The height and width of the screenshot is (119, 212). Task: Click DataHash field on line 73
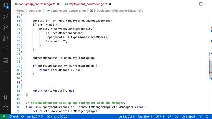[x=52, y=41]
